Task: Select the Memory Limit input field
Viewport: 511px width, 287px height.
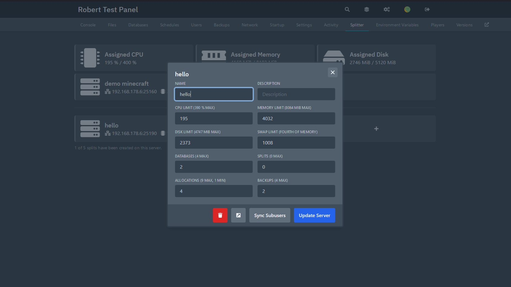Action: (x=296, y=118)
